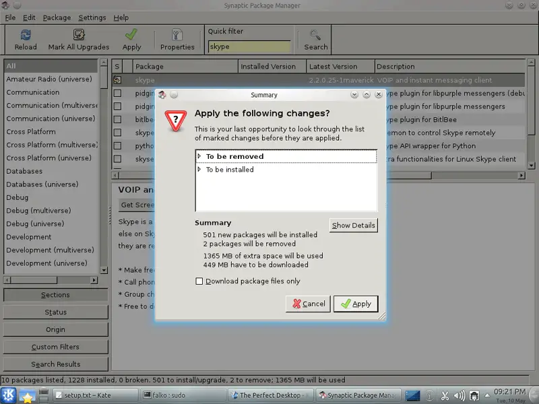The image size is (539, 404).
Task: Open the File menu
Action: coord(10,18)
